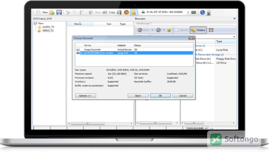
Task: Toggle the Folders button in the file browser
Action: [198, 30]
